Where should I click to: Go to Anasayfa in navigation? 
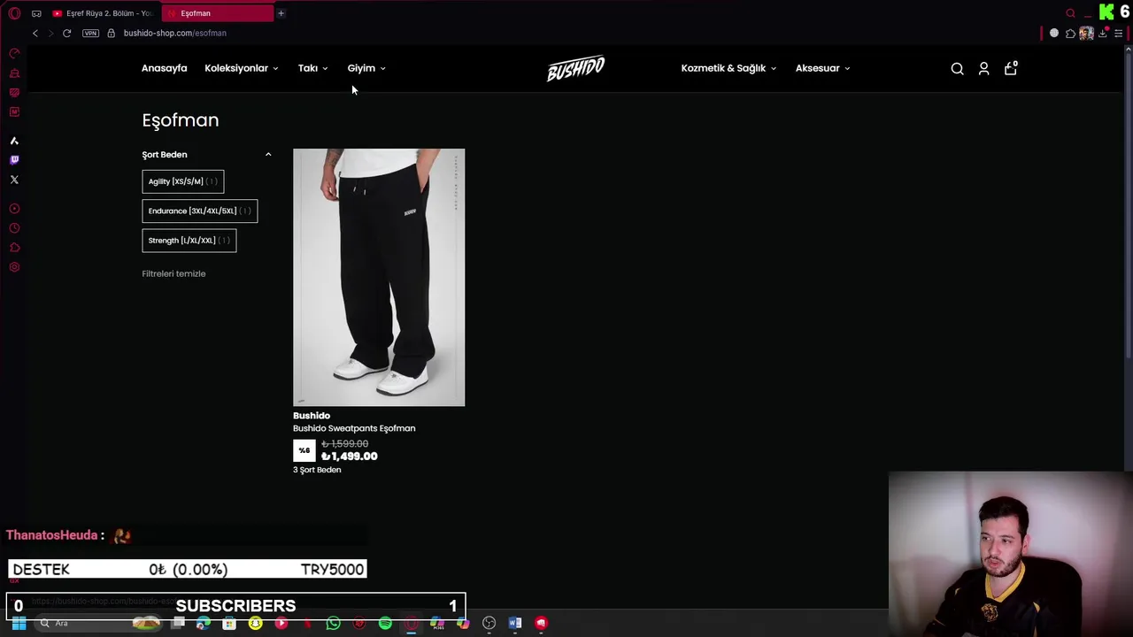165,68
